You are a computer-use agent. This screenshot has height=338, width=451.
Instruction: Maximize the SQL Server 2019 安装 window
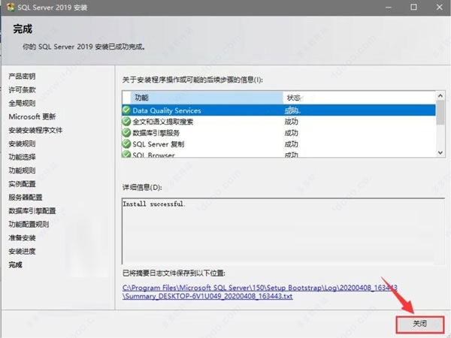point(413,7)
